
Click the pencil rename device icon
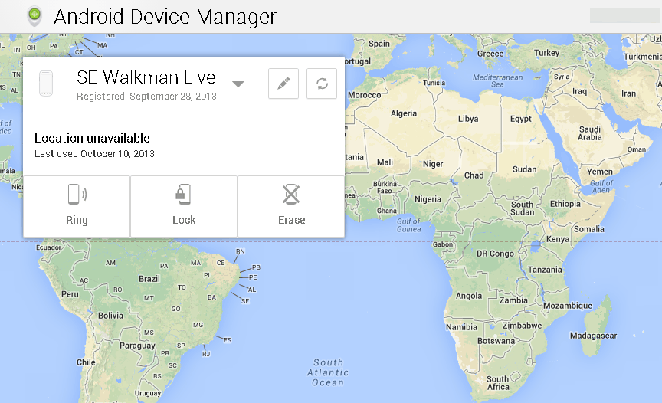click(283, 84)
